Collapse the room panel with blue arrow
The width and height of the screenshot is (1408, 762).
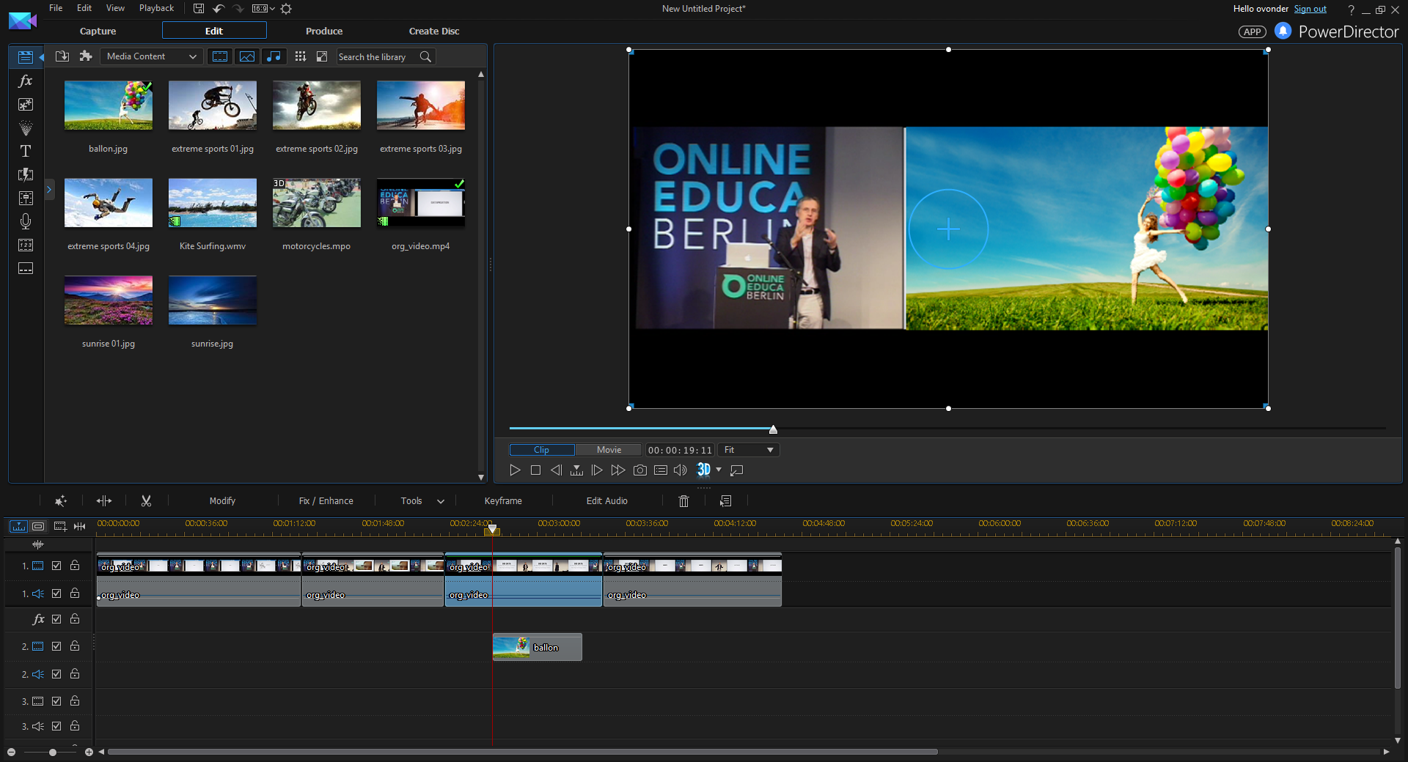(41, 56)
